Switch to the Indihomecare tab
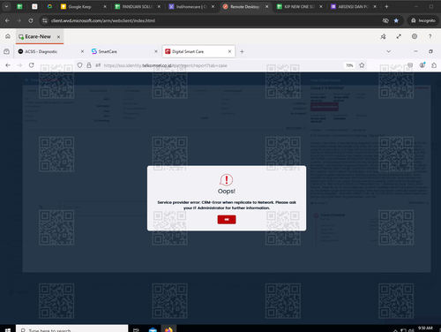The height and width of the screenshot is (332, 441). [x=191, y=6]
